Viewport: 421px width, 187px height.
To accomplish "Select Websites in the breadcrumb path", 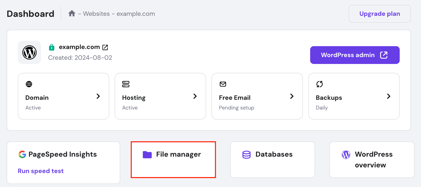I will click(96, 14).
